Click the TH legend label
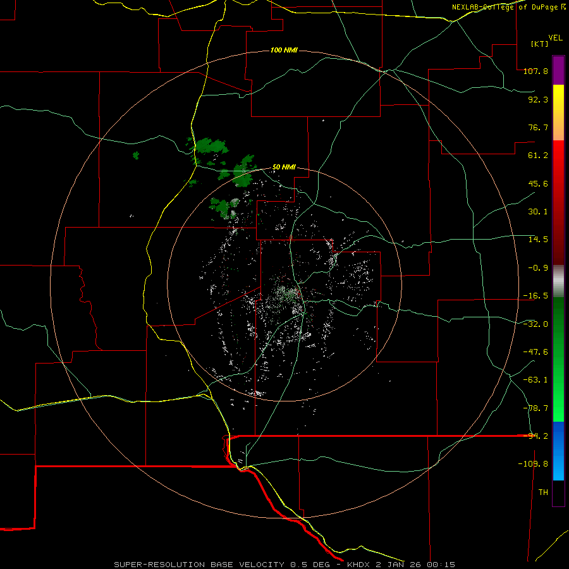Image resolution: width=569 pixels, height=569 pixels. point(543,493)
